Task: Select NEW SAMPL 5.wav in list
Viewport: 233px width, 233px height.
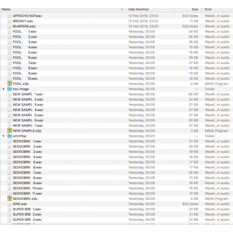Action: 116,115
